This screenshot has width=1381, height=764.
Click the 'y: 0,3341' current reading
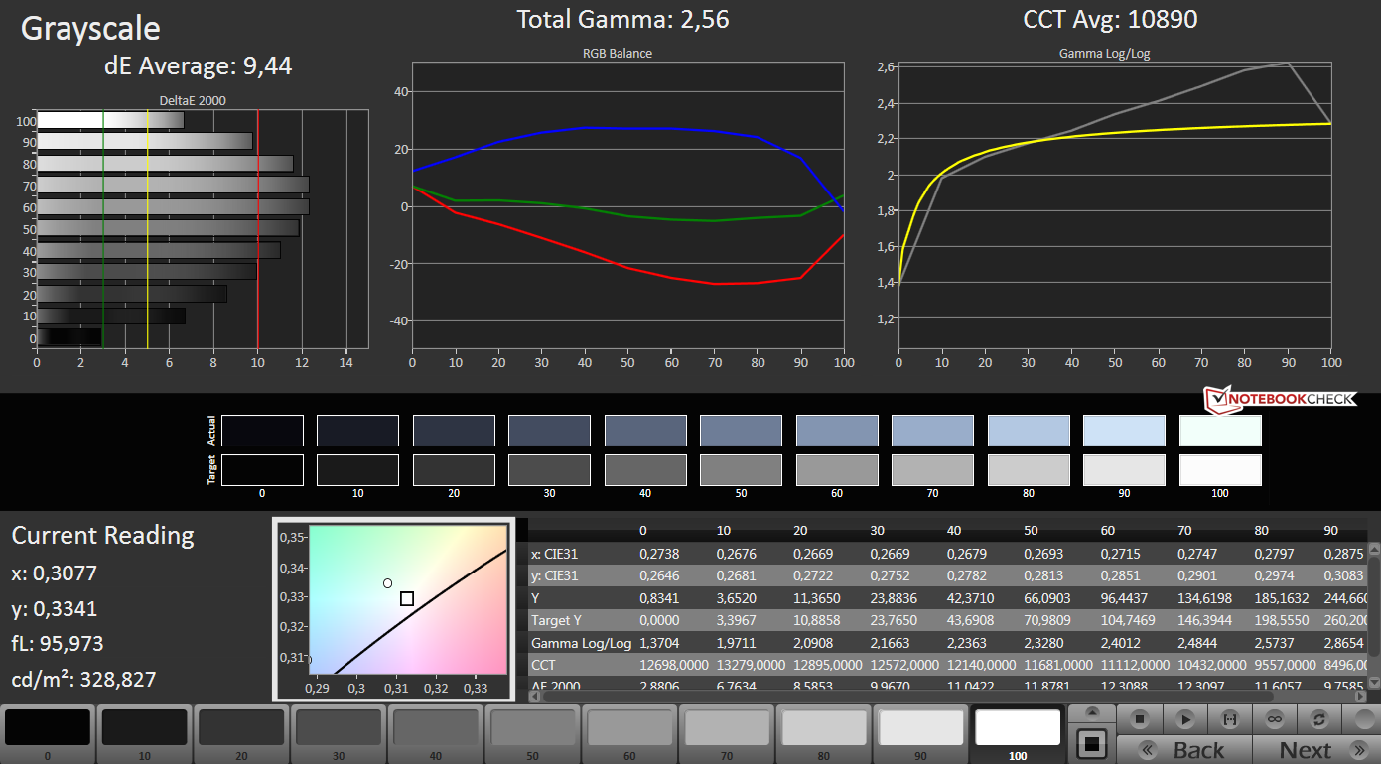coord(55,608)
